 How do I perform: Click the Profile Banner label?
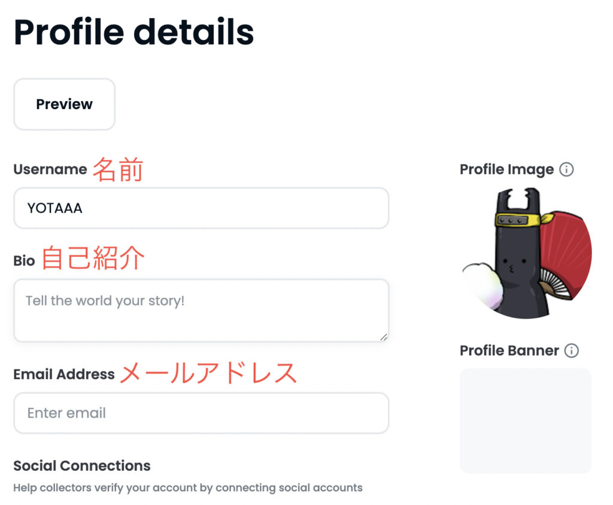coord(509,350)
